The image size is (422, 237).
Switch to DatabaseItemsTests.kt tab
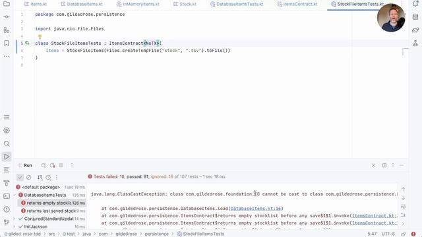coord(237,4)
